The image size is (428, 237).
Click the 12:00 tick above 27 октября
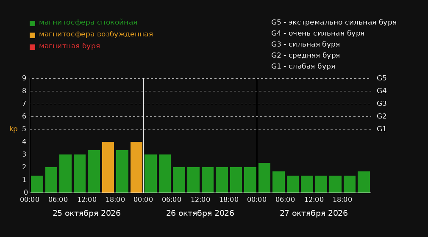click(x=314, y=200)
